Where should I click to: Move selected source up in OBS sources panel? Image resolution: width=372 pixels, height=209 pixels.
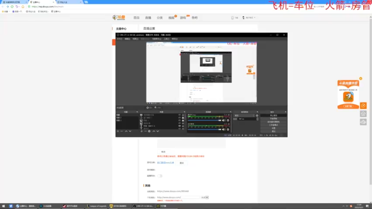pos(154,131)
